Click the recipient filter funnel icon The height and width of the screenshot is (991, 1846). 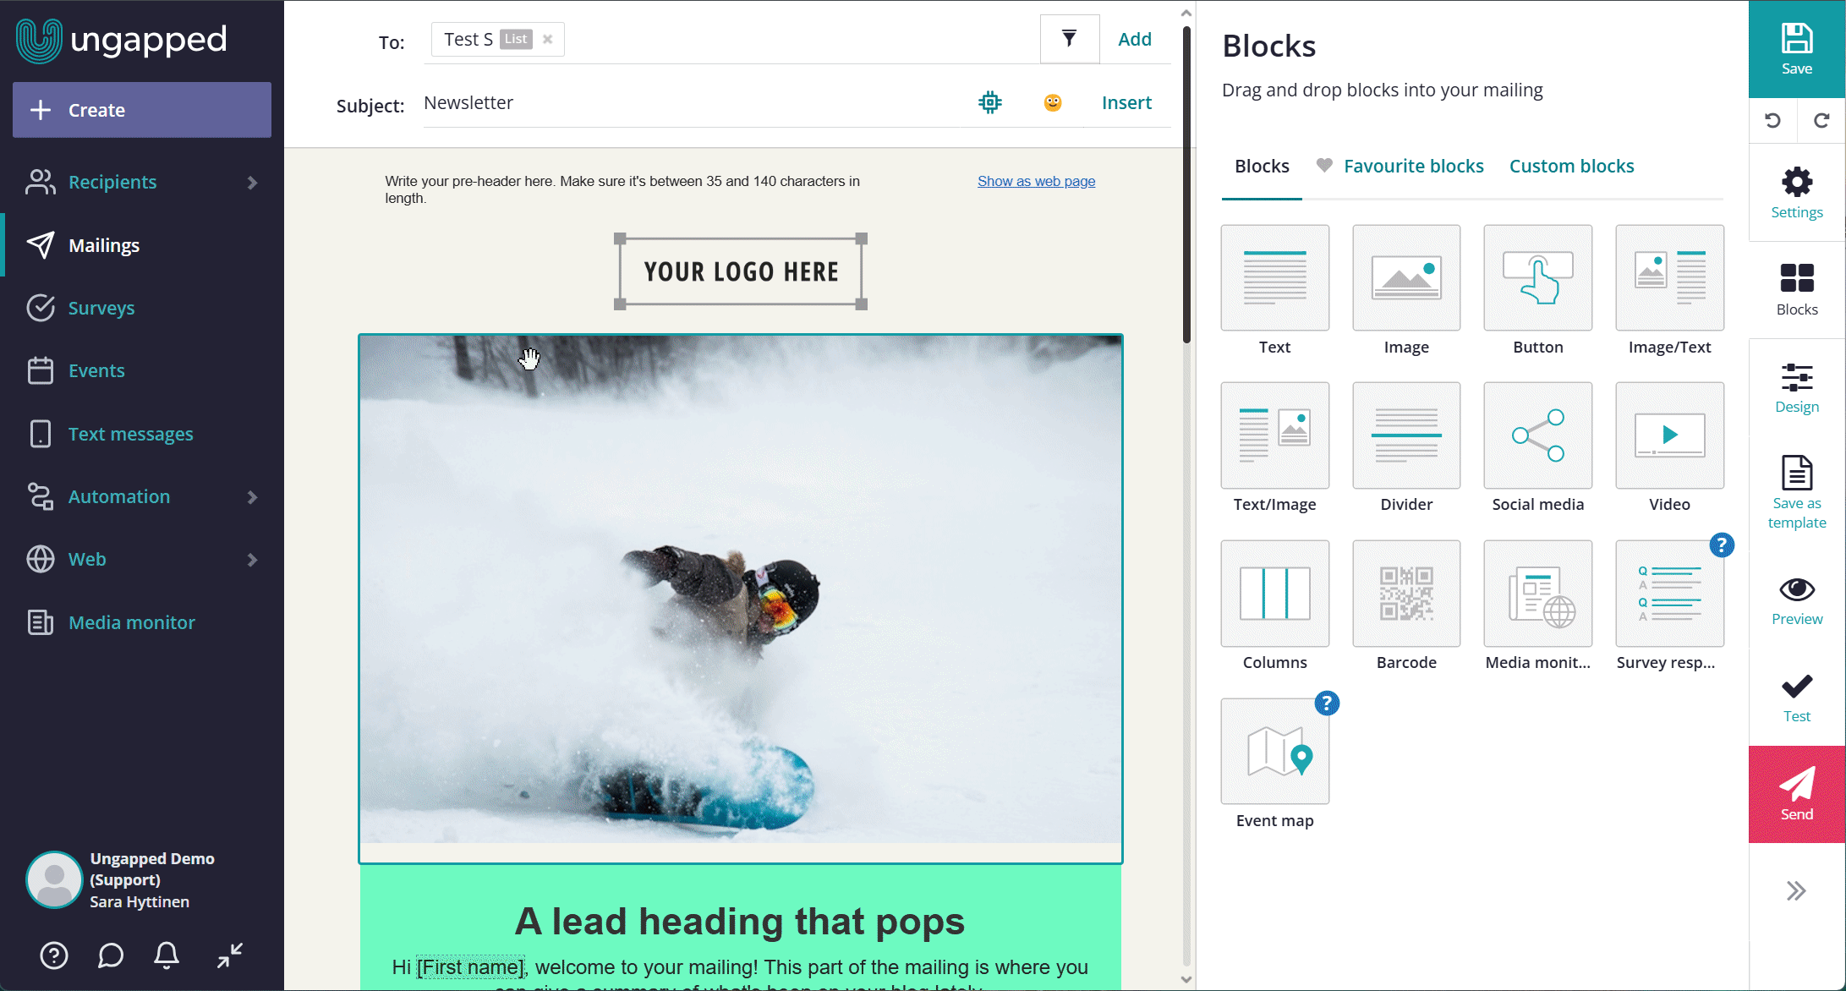pyautogui.click(x=1069, y=39)
